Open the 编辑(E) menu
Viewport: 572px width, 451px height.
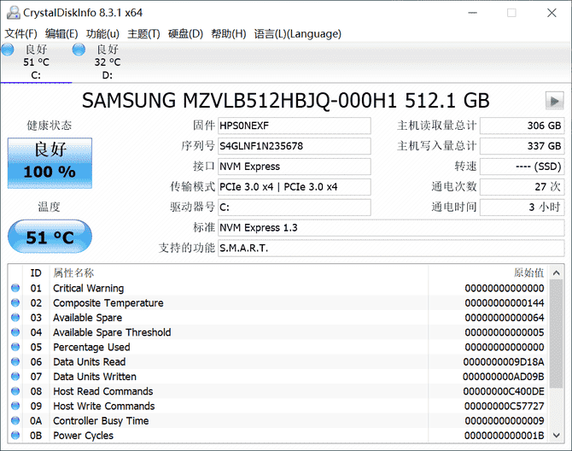(x=61, y=33)
